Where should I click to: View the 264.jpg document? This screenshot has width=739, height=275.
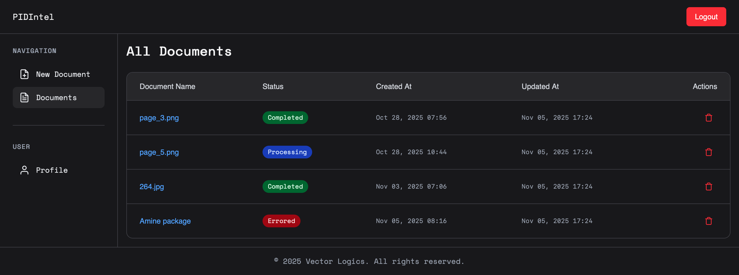152,187
